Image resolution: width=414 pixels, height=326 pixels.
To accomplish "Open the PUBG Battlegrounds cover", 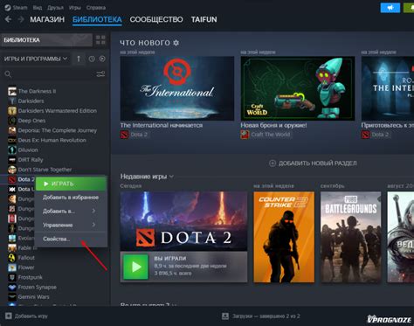I will (x=350, y=237).
